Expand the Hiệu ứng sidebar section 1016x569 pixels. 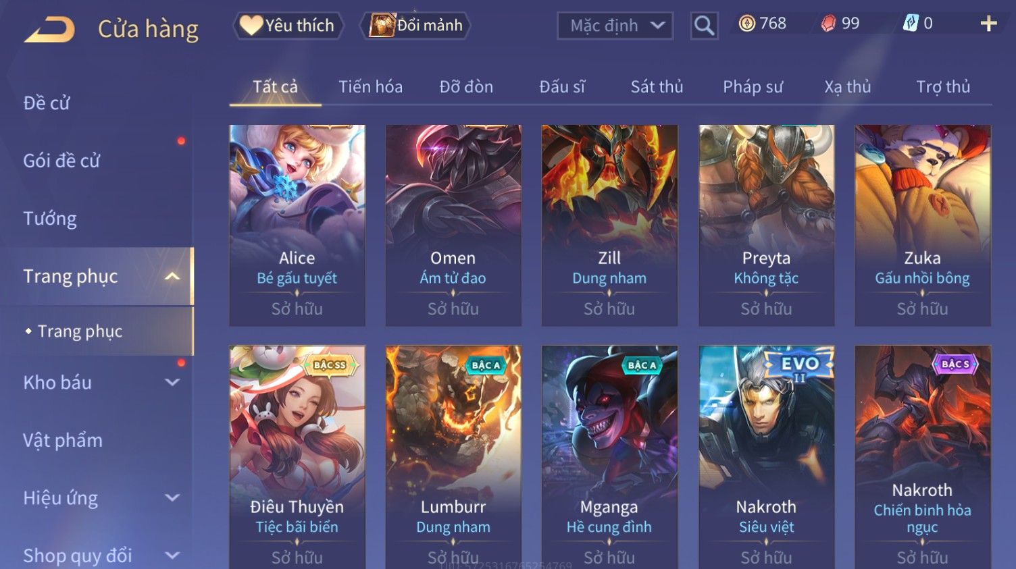click(x=172, y=497)
